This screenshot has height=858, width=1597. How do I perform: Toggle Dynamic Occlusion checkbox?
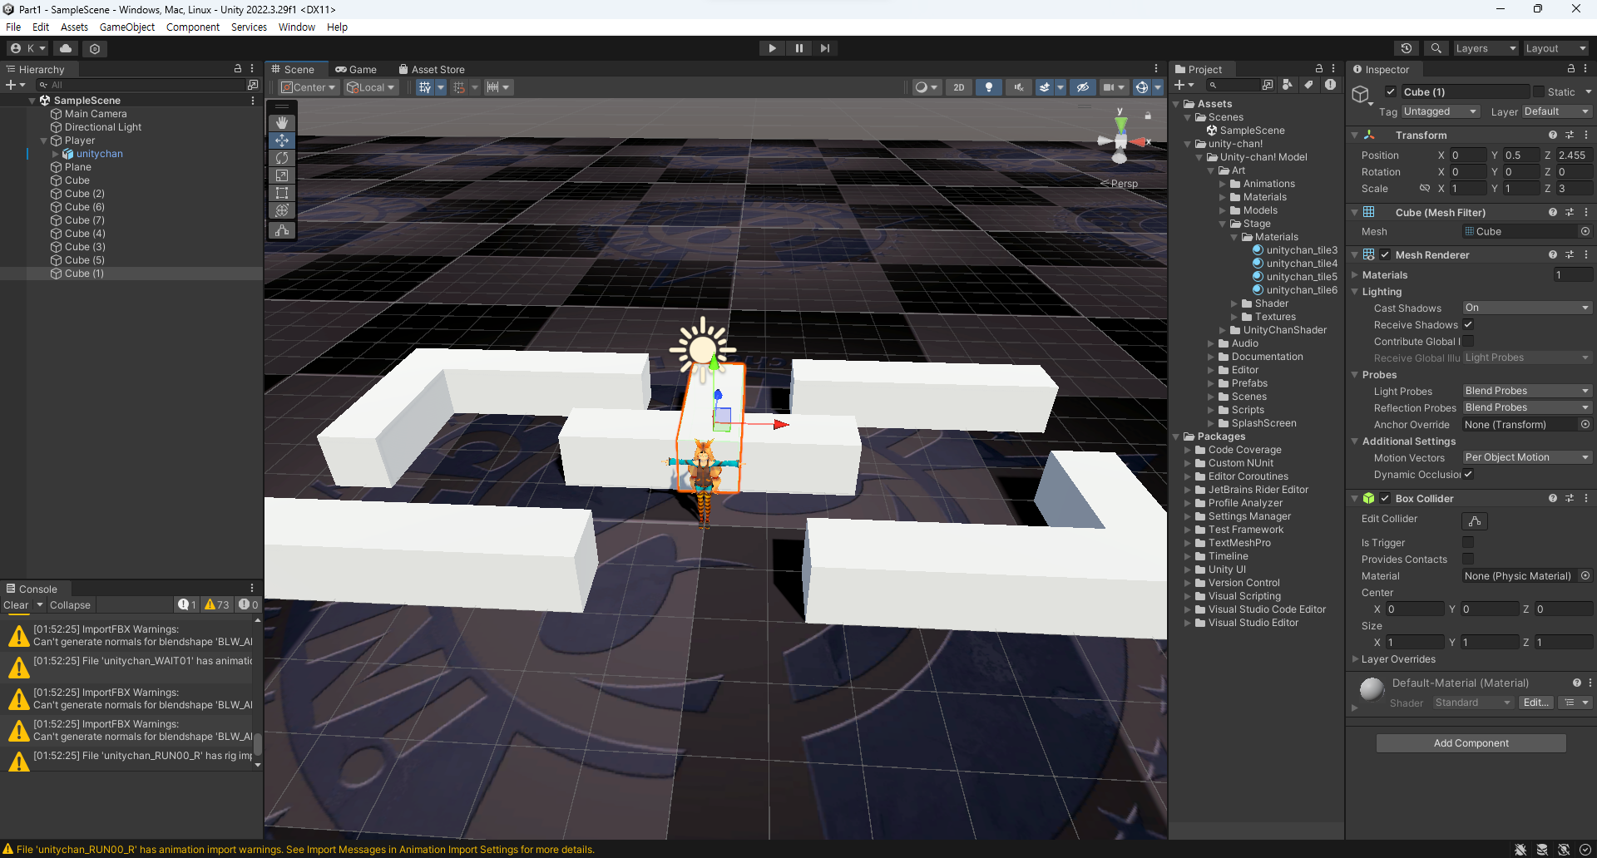pos(1468,474)
